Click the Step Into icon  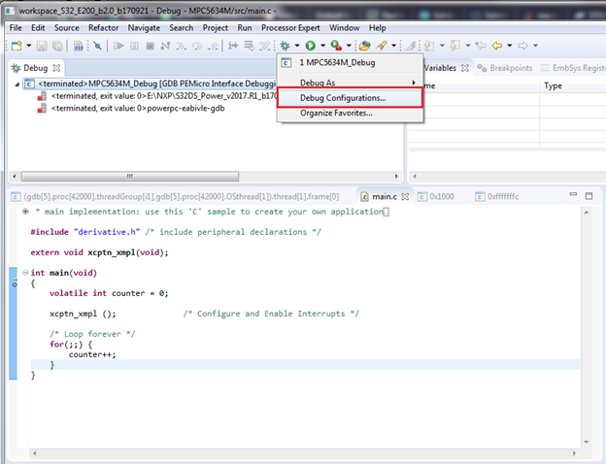pyautogui.click(x=181, y=46)
